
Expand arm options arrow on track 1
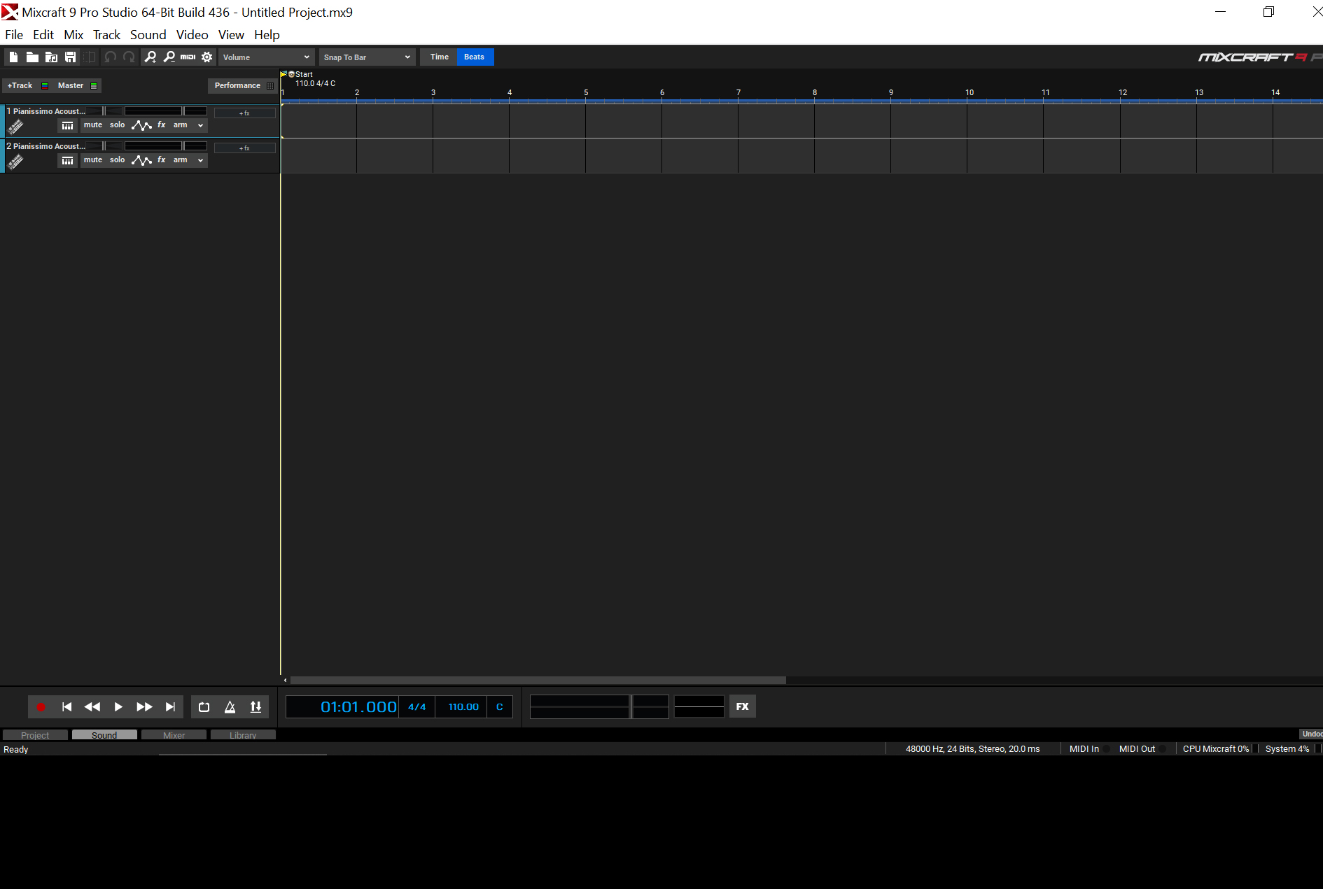coord(200,125)
